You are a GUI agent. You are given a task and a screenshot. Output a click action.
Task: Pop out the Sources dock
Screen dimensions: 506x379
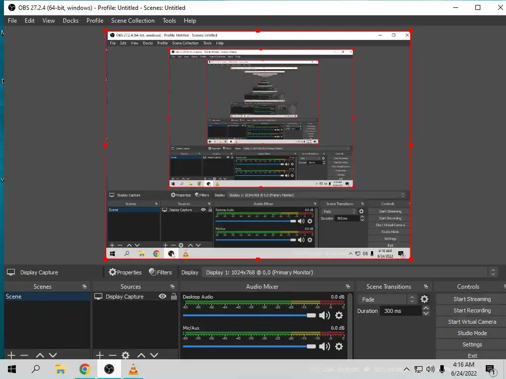[172, 287]
